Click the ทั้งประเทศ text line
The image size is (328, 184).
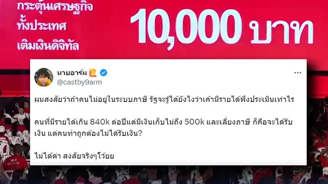42,25
